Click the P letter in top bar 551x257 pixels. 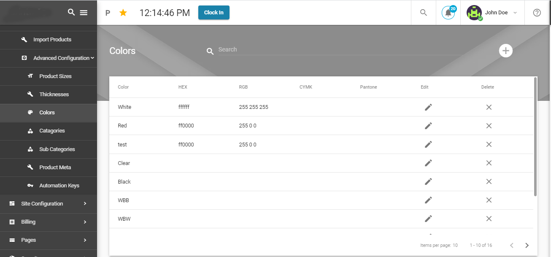coord(108,13)
